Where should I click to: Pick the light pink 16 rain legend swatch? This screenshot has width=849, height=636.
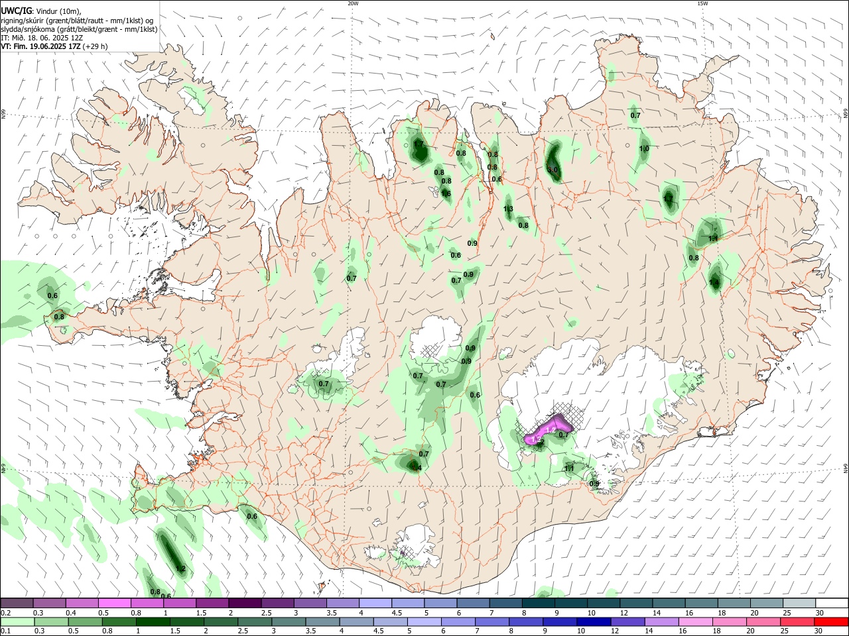694,621
